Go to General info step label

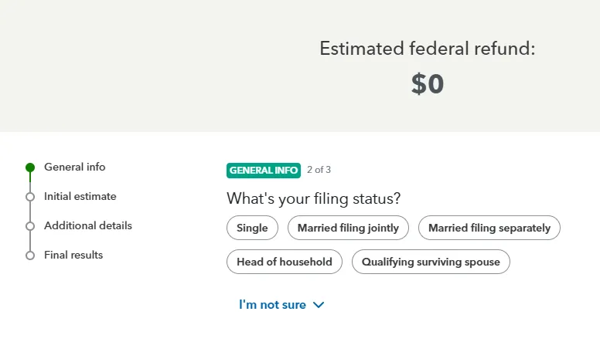(74, 167)
